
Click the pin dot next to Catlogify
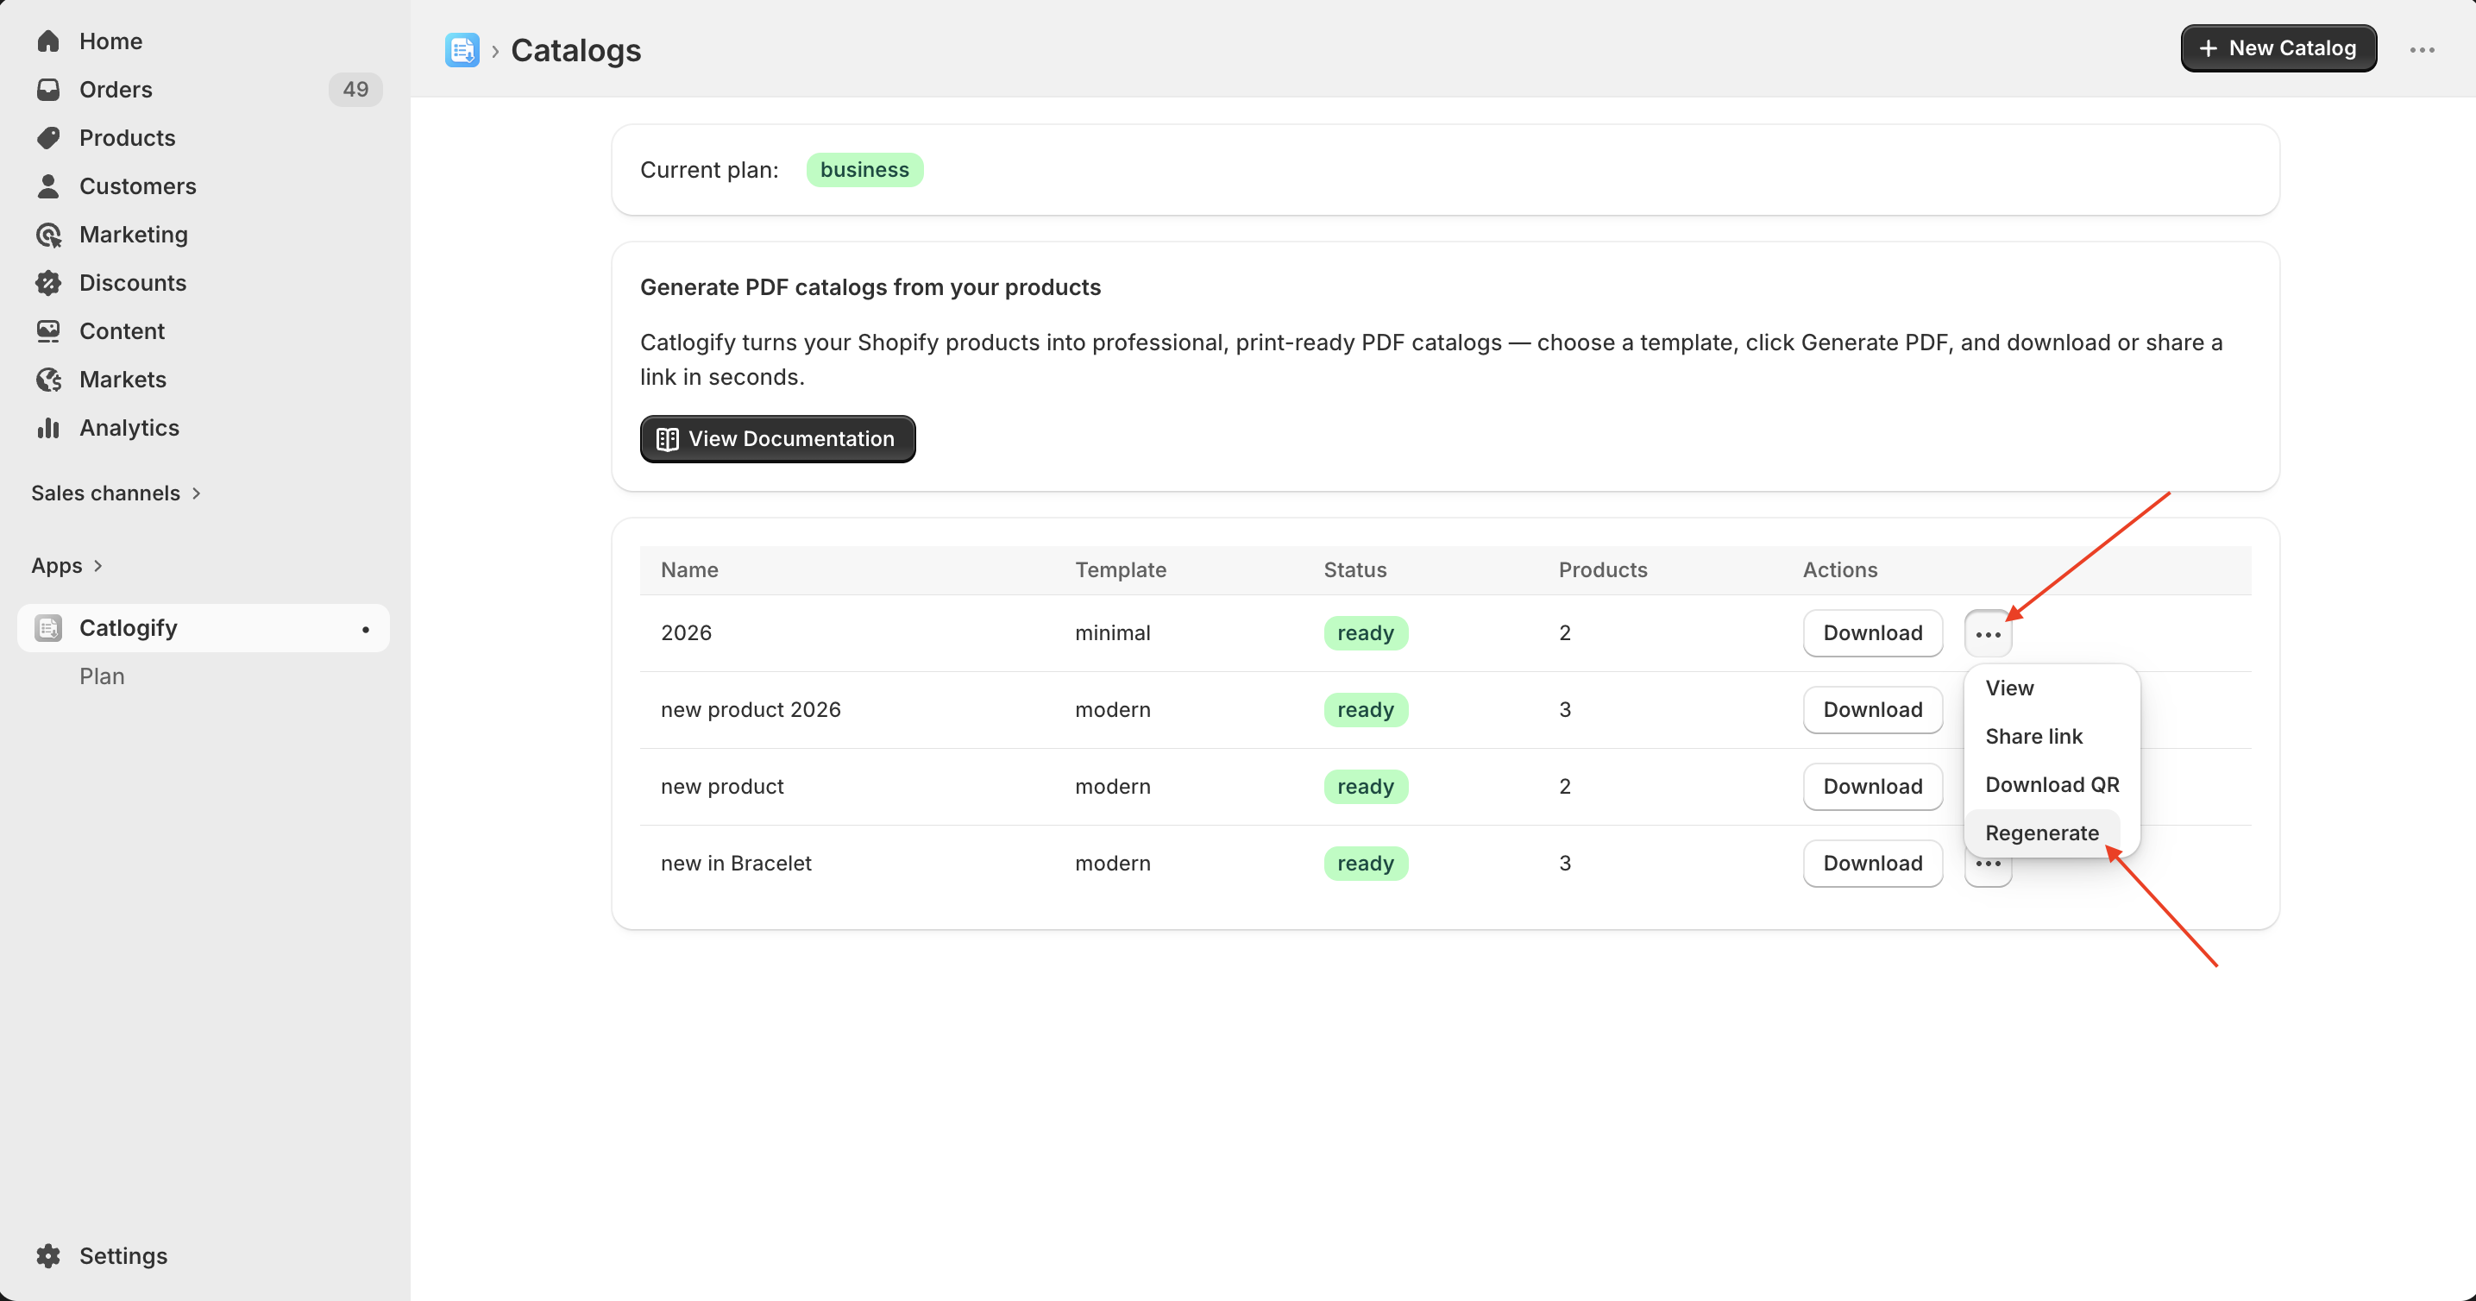click(x=365, y=629)
